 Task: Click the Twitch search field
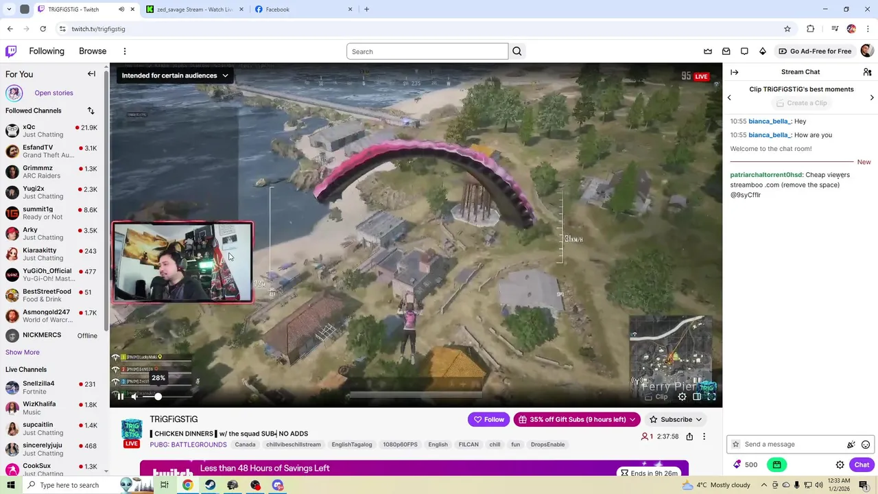coord(427,51)
